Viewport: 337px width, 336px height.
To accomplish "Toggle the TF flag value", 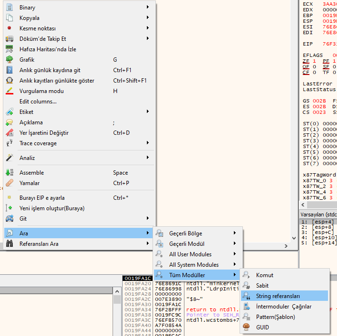I will coord(334,73).
